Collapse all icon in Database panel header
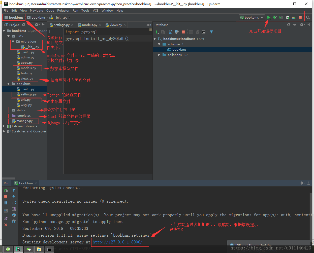314x253 pixels. coord(294,25)
